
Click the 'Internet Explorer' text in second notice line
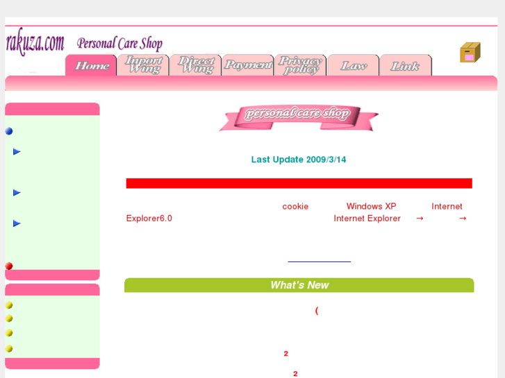pyautogui.click(x=367, y=218)
